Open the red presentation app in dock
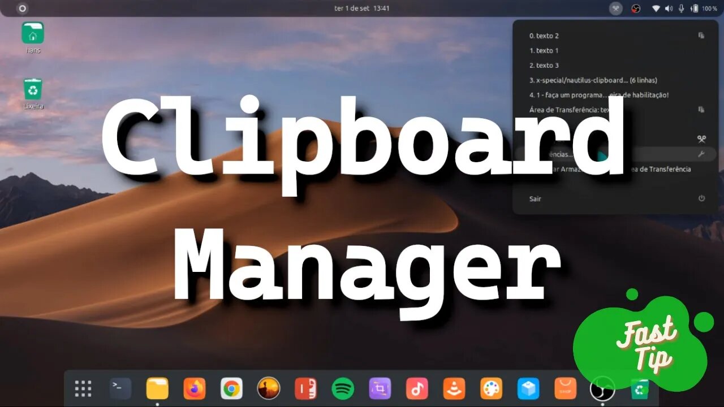This screenshot has height=407, width=724. coord(306,388)
